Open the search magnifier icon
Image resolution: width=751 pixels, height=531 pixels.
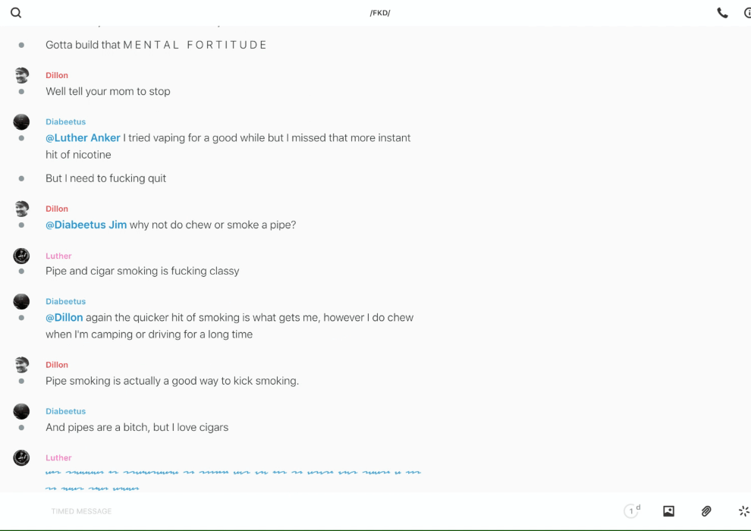point(16,13)
